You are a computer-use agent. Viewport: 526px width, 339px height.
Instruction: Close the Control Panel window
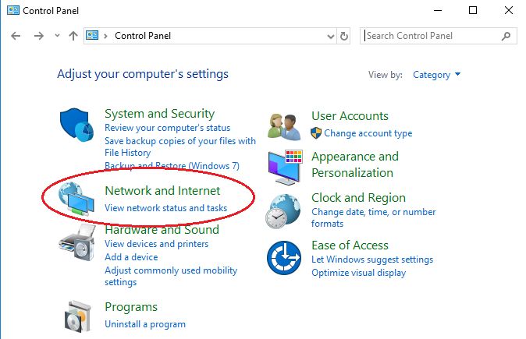(x=509, y=10)
